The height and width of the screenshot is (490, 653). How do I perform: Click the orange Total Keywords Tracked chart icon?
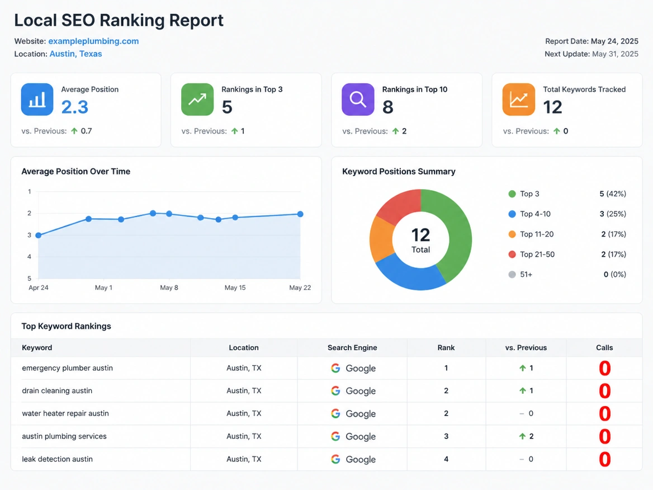tap(518, 100)
